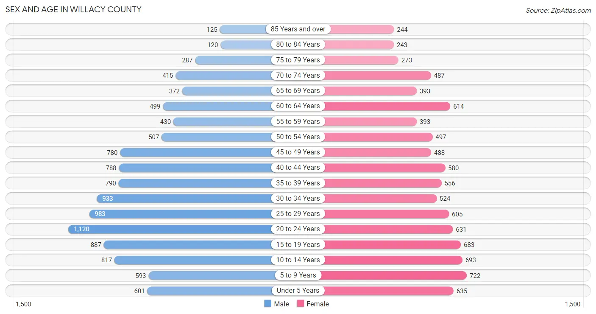596x314 pixels.
Task: Click the male bar showing 933
Action: [x=184, y=199]
